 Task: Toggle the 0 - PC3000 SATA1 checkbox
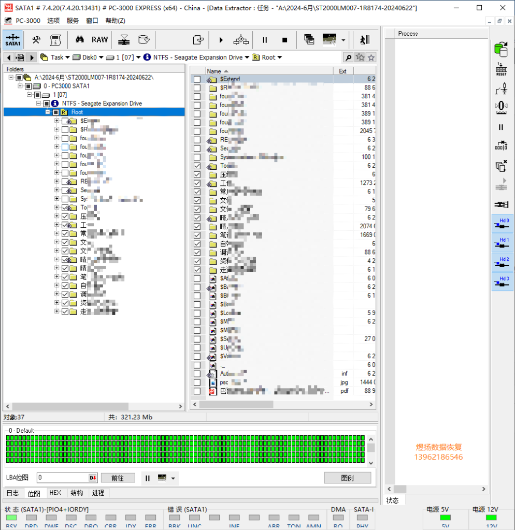tap(28, 86)
